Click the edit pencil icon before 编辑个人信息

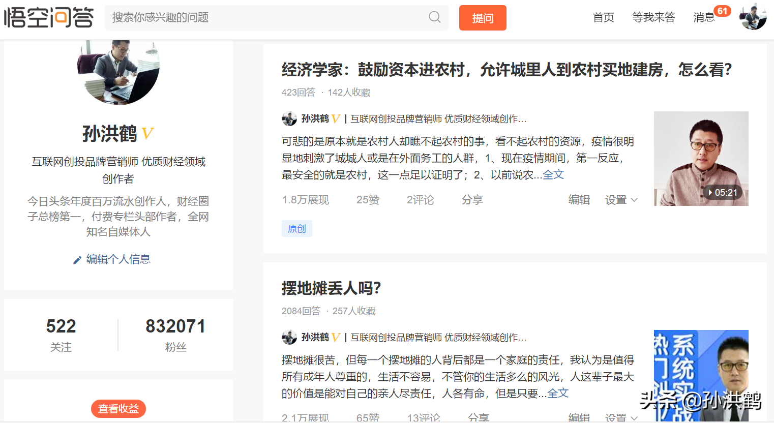78,260
